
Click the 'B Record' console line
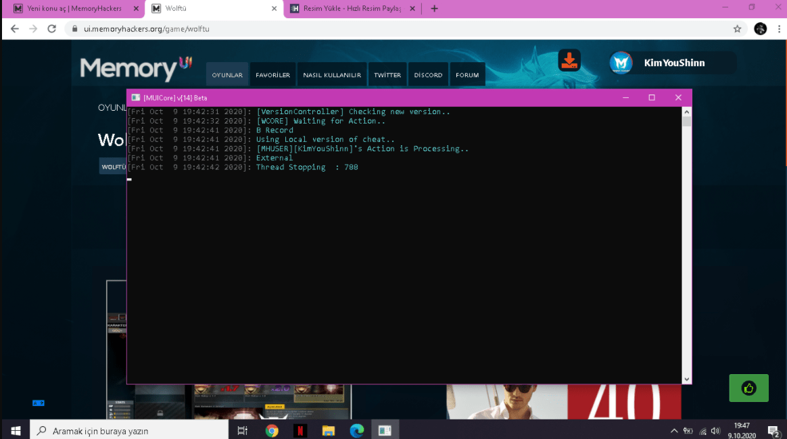coord(275,130)
